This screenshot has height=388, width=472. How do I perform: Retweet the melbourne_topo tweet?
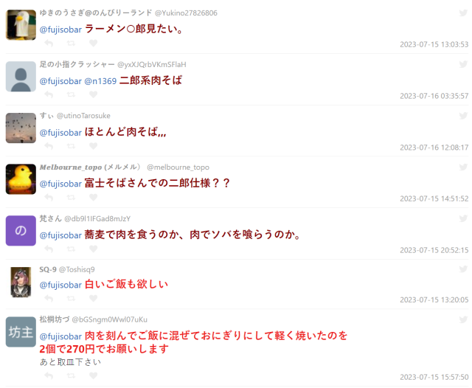[x=71, y=198]
